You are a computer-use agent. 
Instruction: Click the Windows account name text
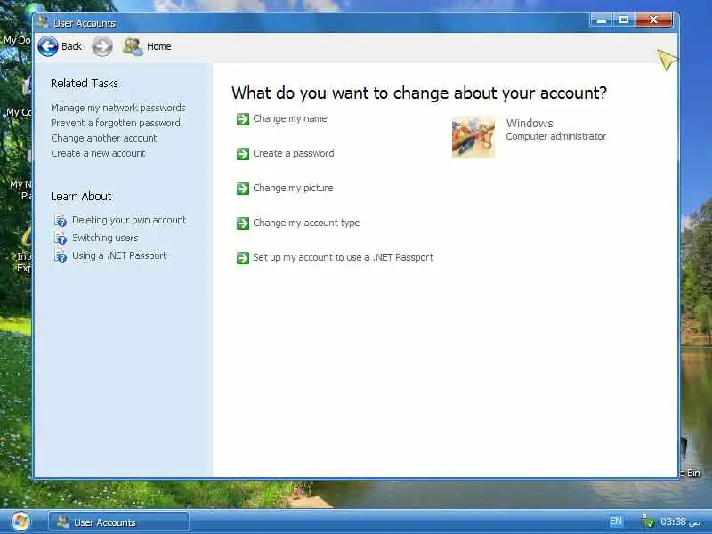(x=530, y=124)
